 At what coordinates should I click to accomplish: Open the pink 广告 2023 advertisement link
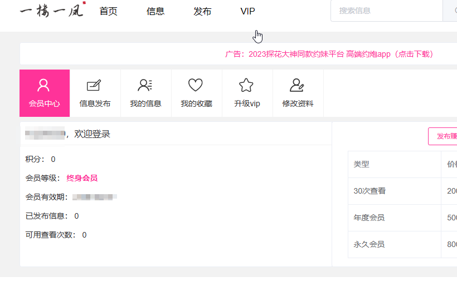[329, 54]
